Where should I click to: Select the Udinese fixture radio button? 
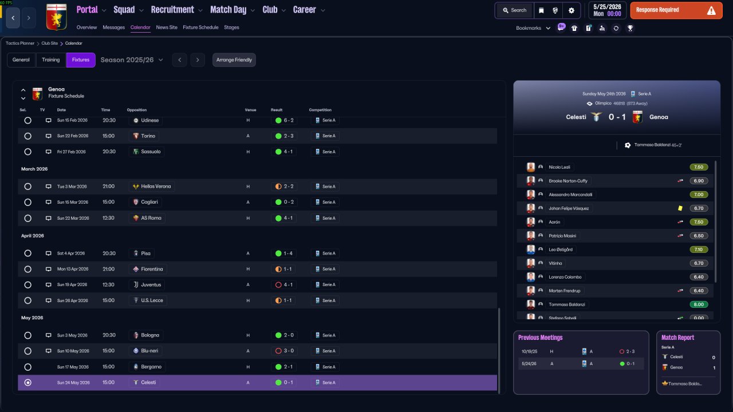27,120
